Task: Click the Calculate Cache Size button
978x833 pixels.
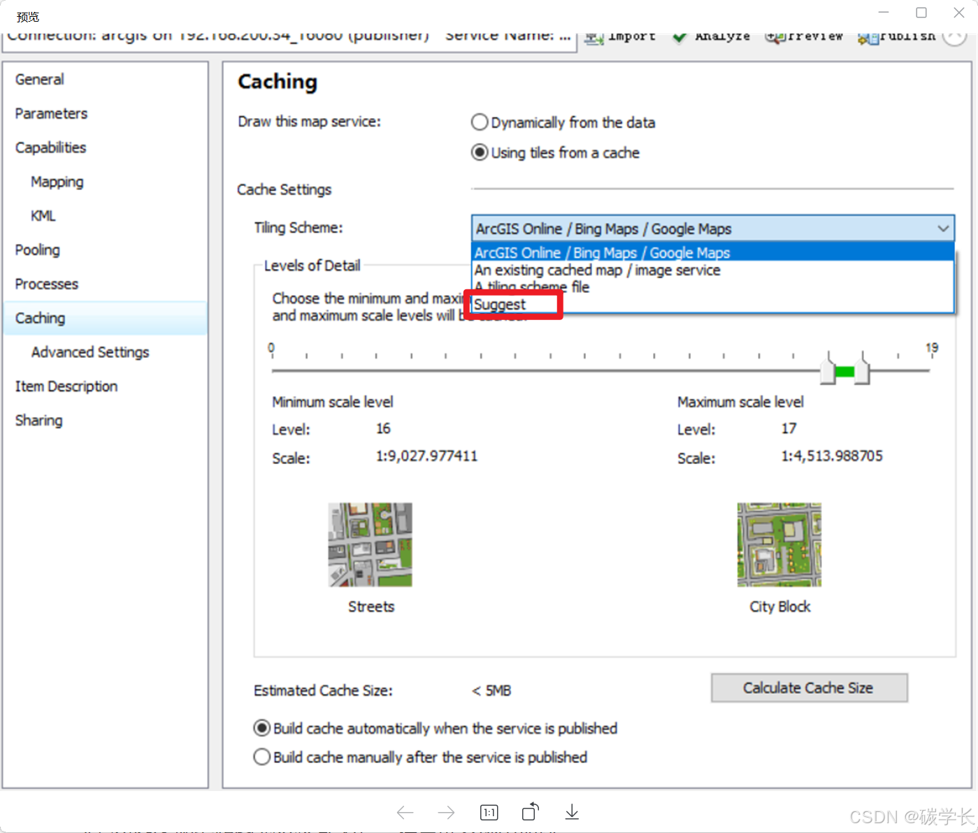Action: pos(808,688)
